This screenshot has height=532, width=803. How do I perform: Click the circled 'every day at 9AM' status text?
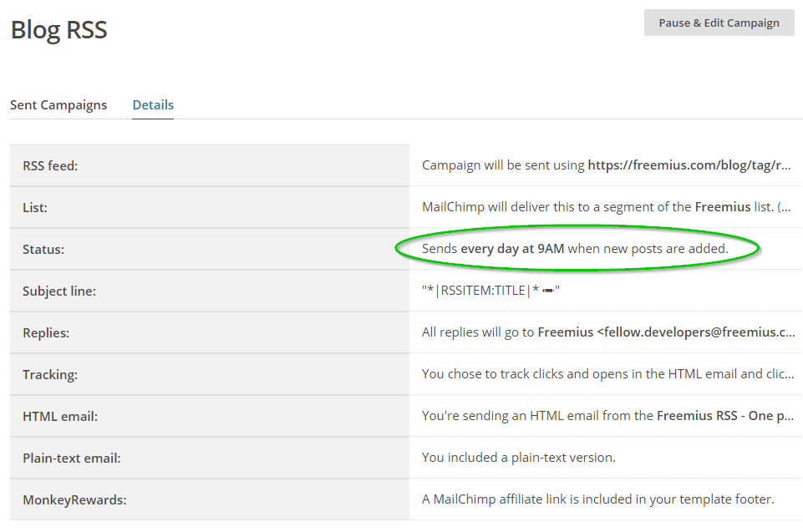(512, 249)
